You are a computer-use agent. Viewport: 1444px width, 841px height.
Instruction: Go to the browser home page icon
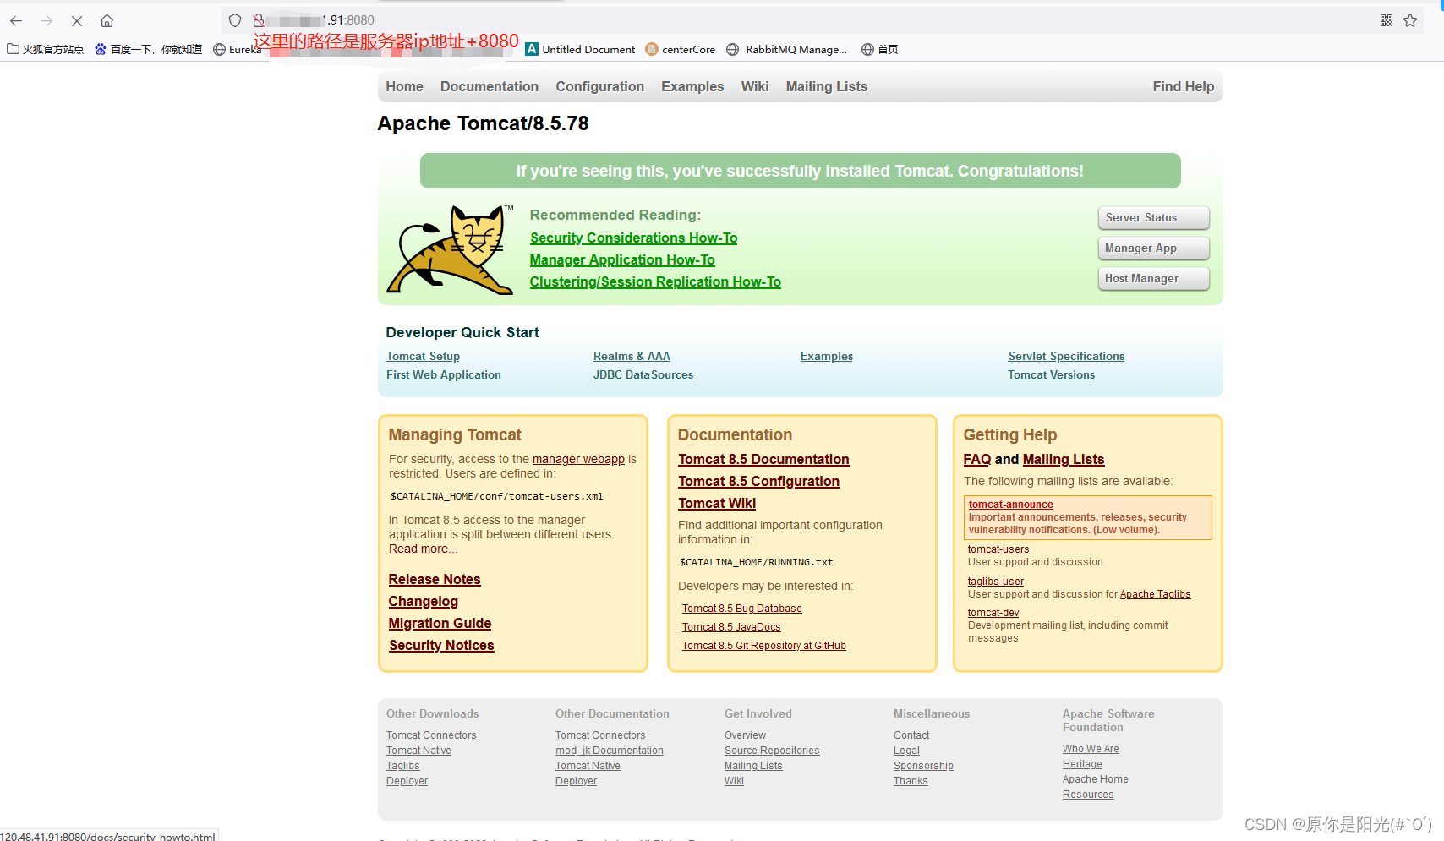107,20
